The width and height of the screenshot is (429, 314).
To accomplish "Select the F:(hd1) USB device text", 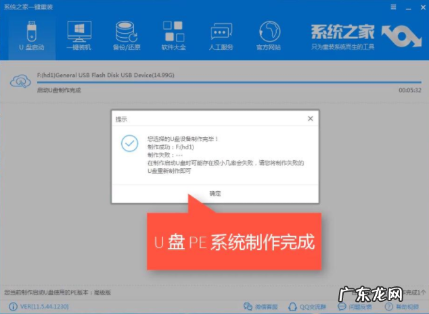I will click(106, 75).
